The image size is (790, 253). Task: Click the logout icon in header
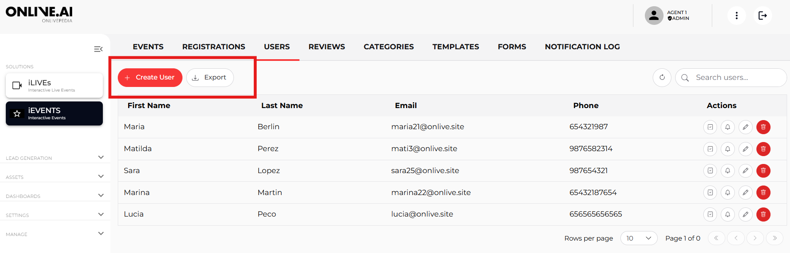[x=762, y=16]
